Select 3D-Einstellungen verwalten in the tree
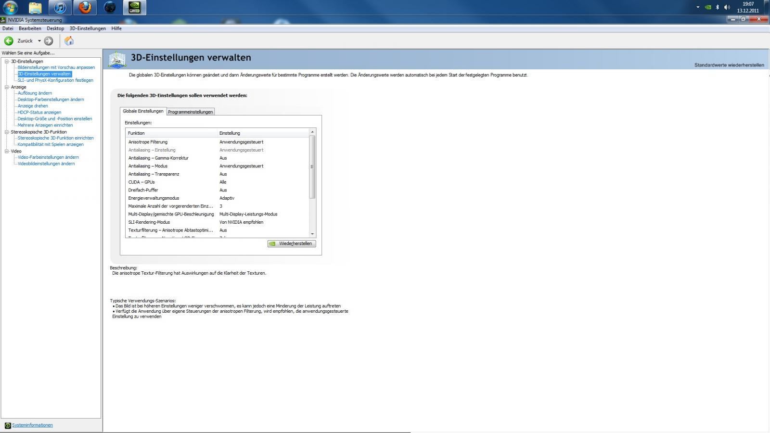 [x=44, y=74]
